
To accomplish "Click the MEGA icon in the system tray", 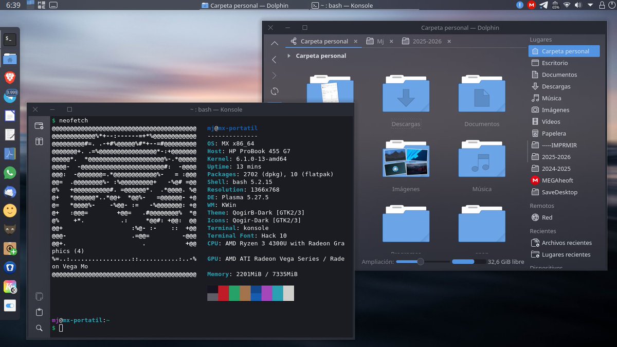I will 532,5.
